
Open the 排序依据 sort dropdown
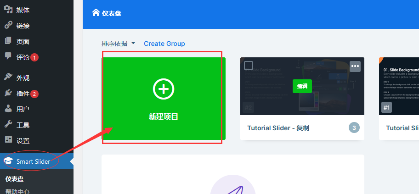click(119, 44)
